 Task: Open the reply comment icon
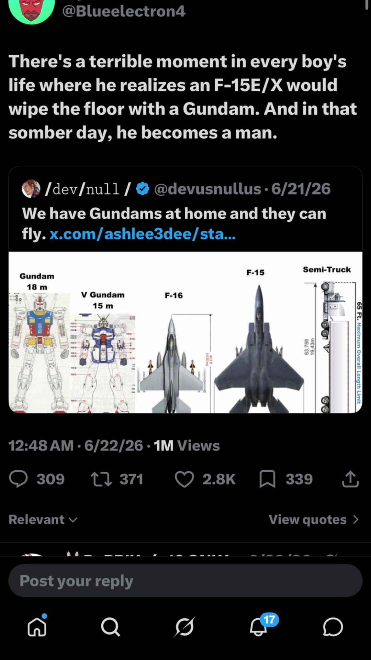pos(18,479)
